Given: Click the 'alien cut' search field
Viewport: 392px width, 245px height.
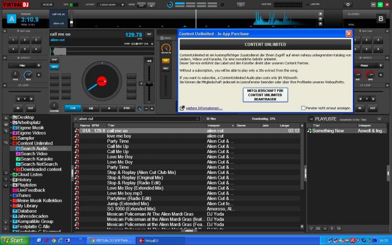Looking at the screenshot, I should tap(139, 119).
